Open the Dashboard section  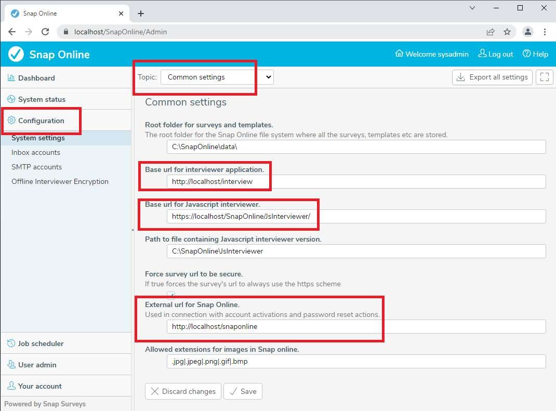pos(36,78)
